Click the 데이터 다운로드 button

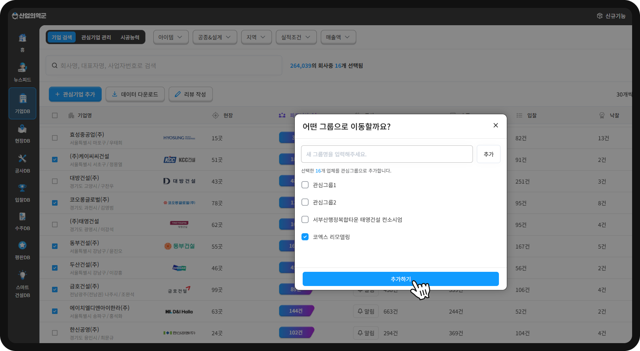[x=135, y=94]
